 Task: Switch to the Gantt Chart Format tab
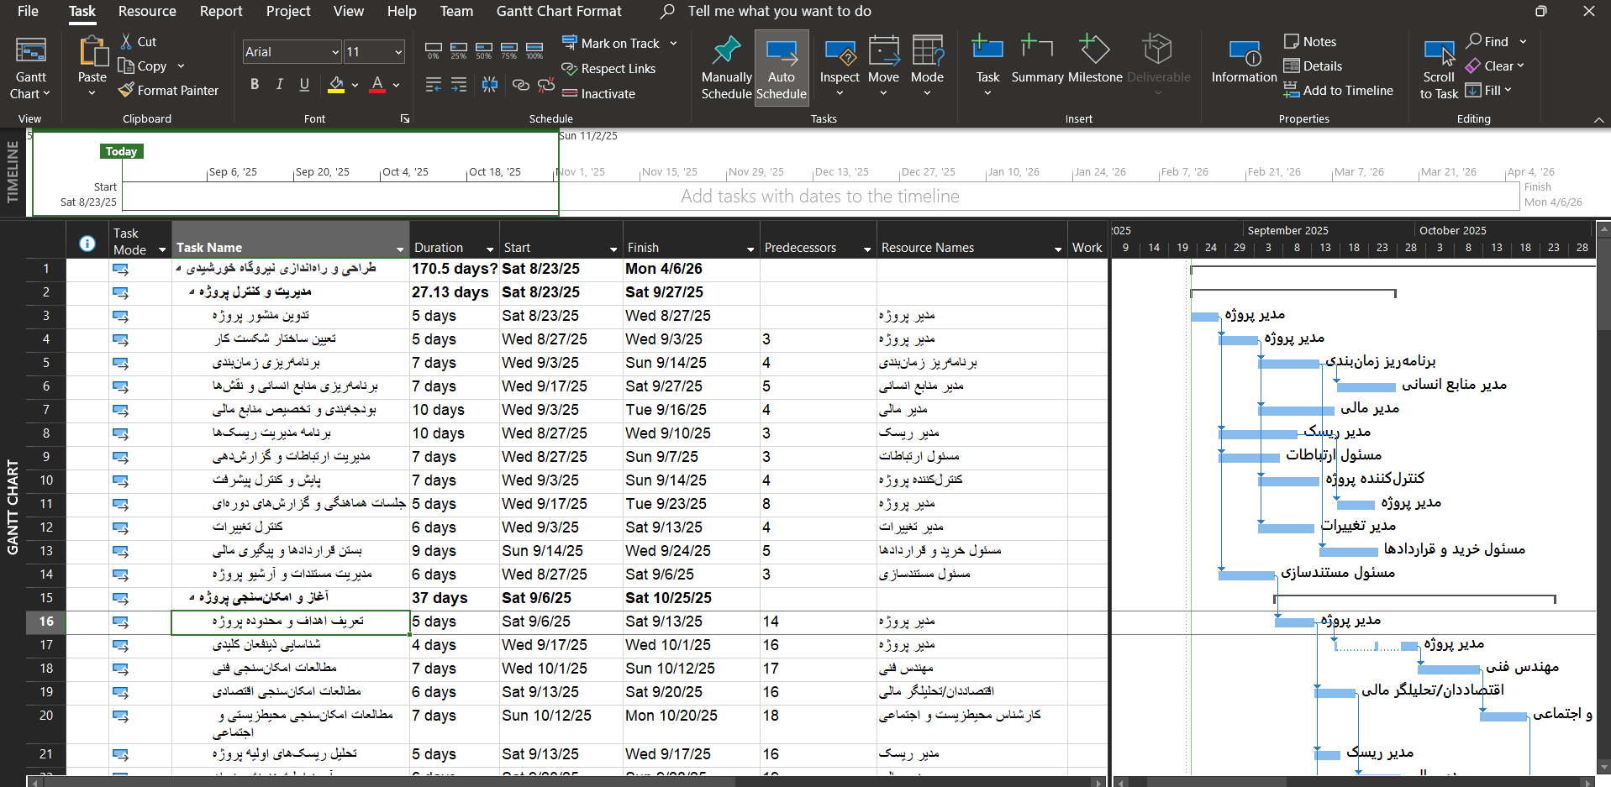click(559, 11)
